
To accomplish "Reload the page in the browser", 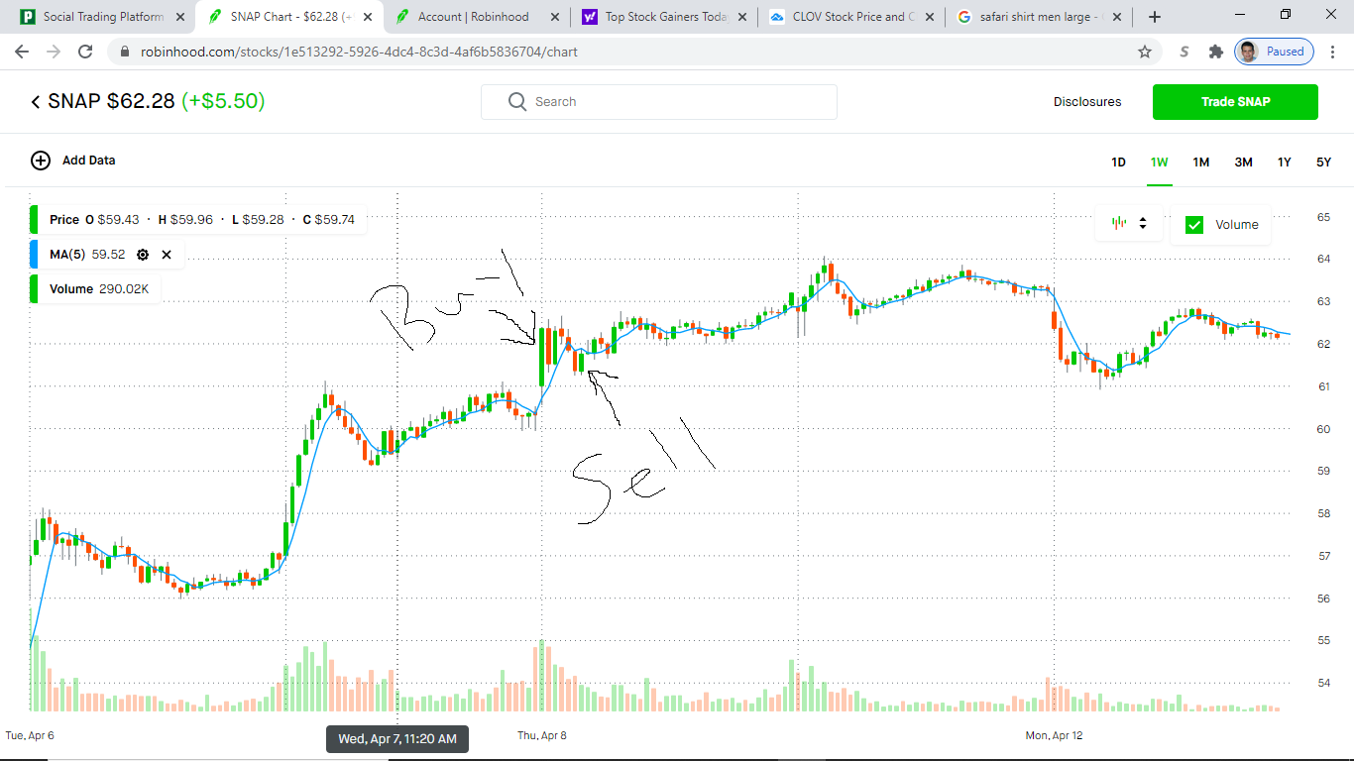I will click(85, 52).
